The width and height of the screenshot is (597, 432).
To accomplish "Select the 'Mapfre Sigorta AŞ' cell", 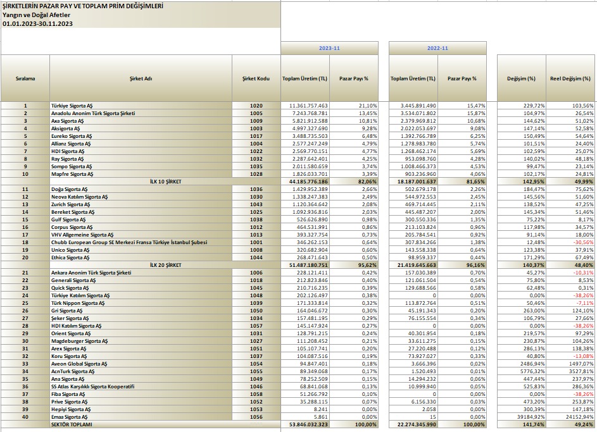I will 141,174.
